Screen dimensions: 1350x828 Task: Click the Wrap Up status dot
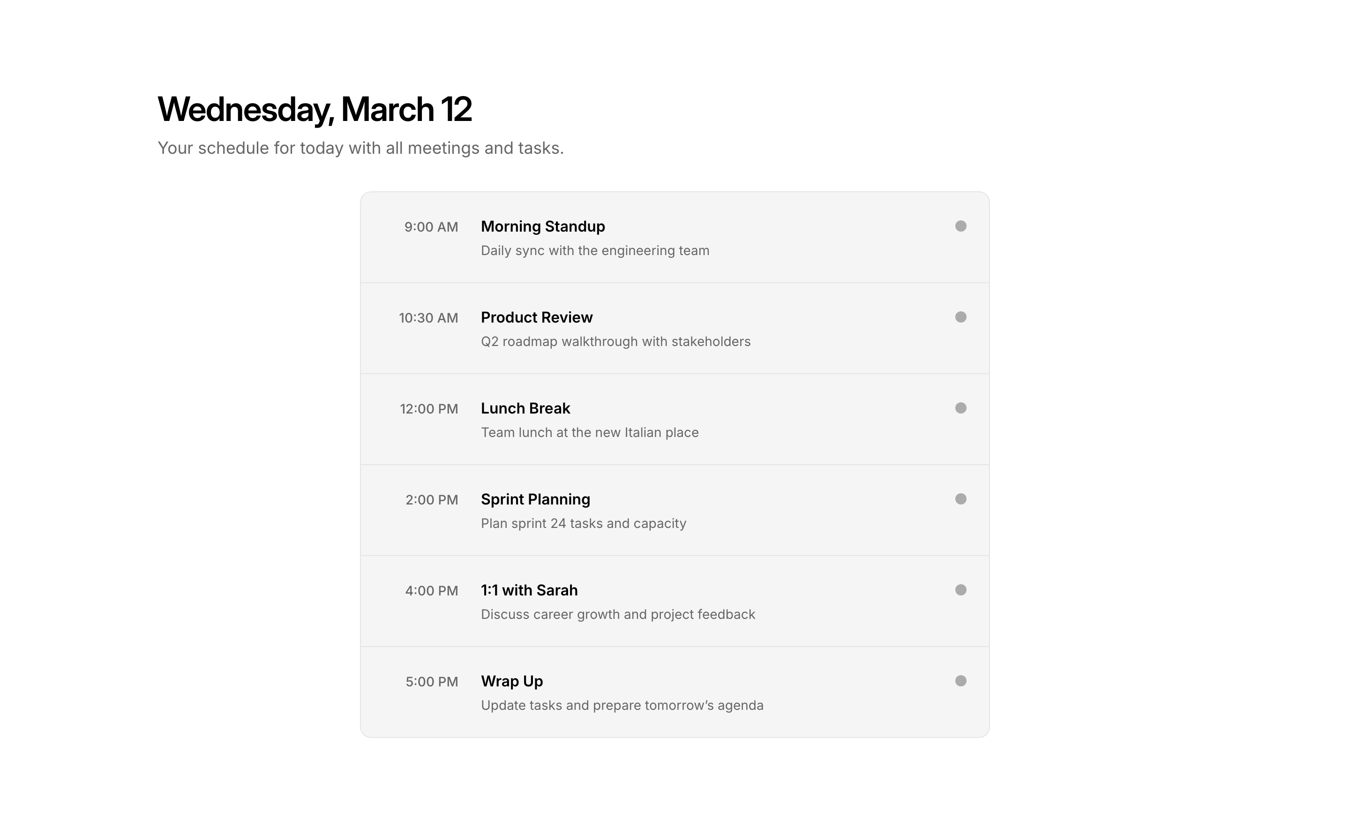point(960,681)
